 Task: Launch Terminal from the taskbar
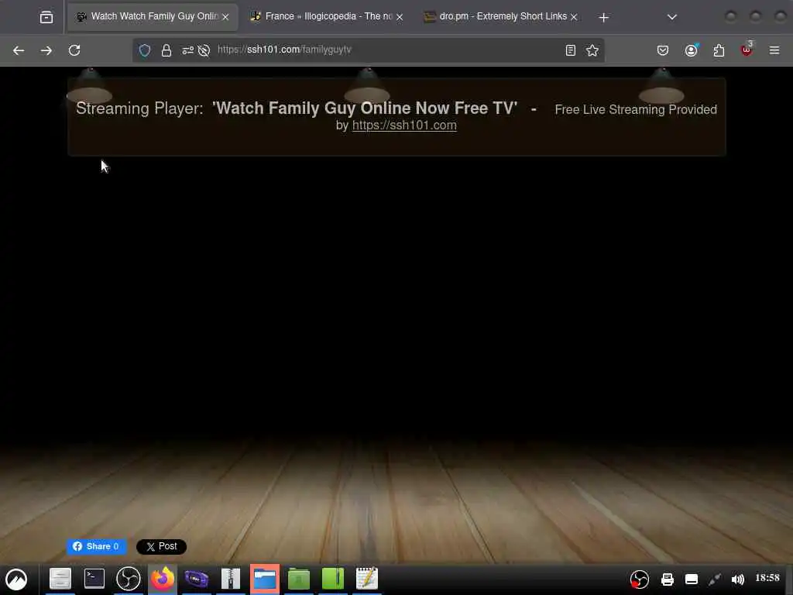click(x=94, y=579)
